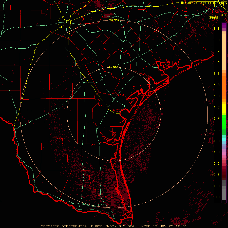Pick the bright green segment of color bar
The height and width of the screenshot is (228, 228).
[224, 122]
